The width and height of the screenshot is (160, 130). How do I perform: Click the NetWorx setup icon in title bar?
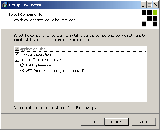(5, 5)
